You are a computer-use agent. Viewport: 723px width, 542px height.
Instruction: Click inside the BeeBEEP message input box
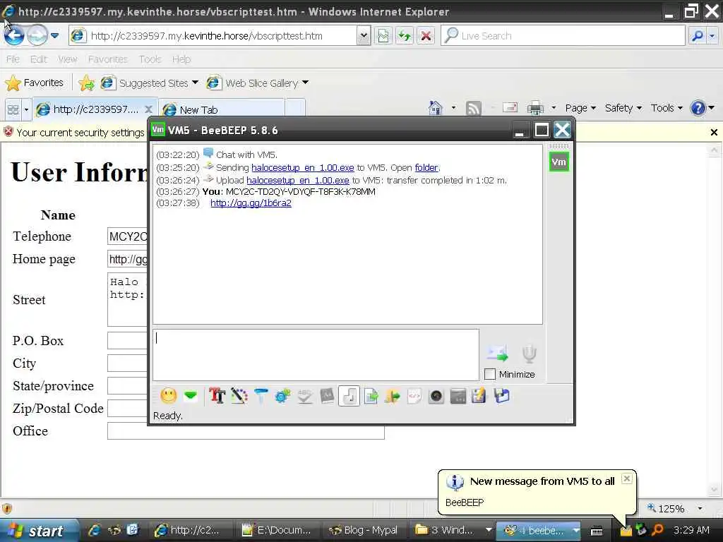(x=316, y=354)
